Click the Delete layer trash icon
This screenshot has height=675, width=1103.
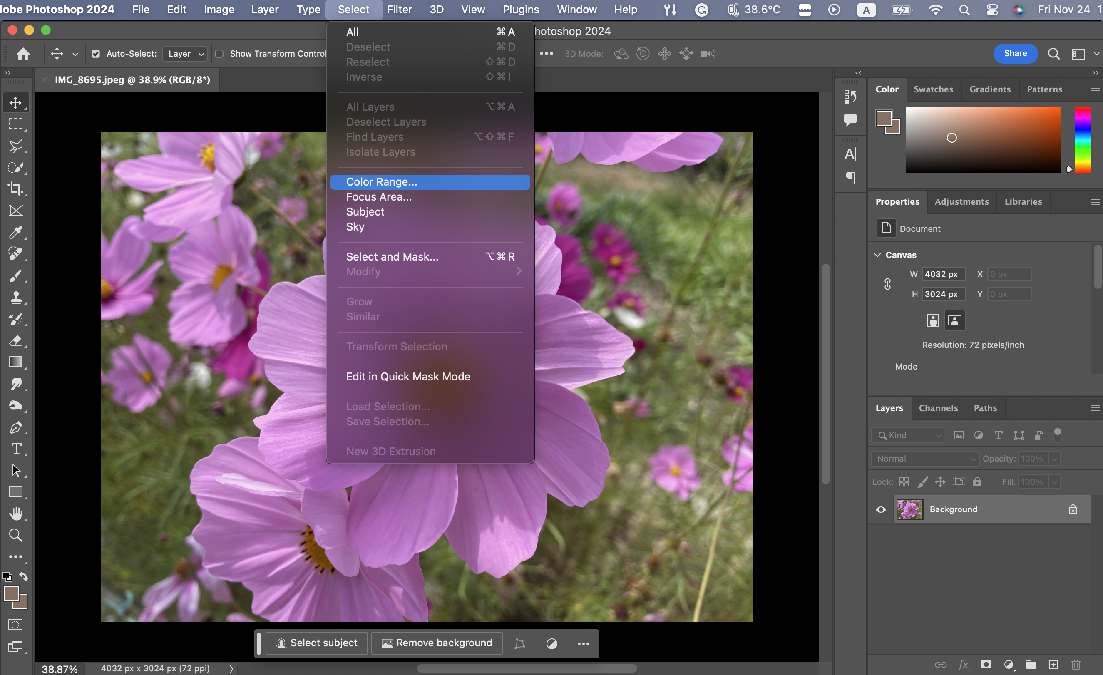[x=1076, y=664]
